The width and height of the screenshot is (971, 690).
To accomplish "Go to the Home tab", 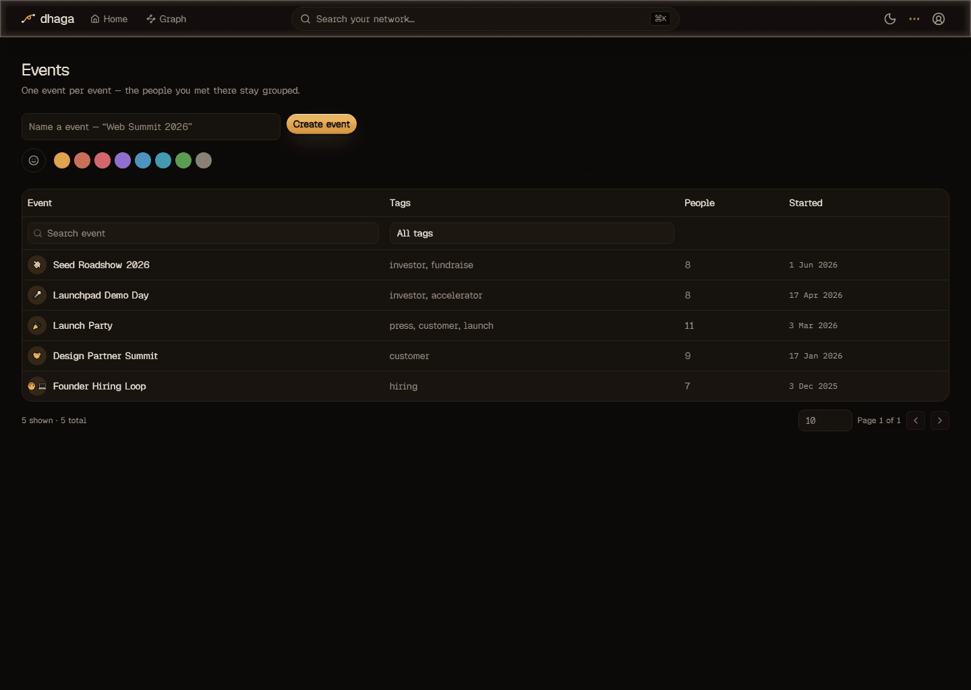I will pyautogui.click(x=109, y=19).
